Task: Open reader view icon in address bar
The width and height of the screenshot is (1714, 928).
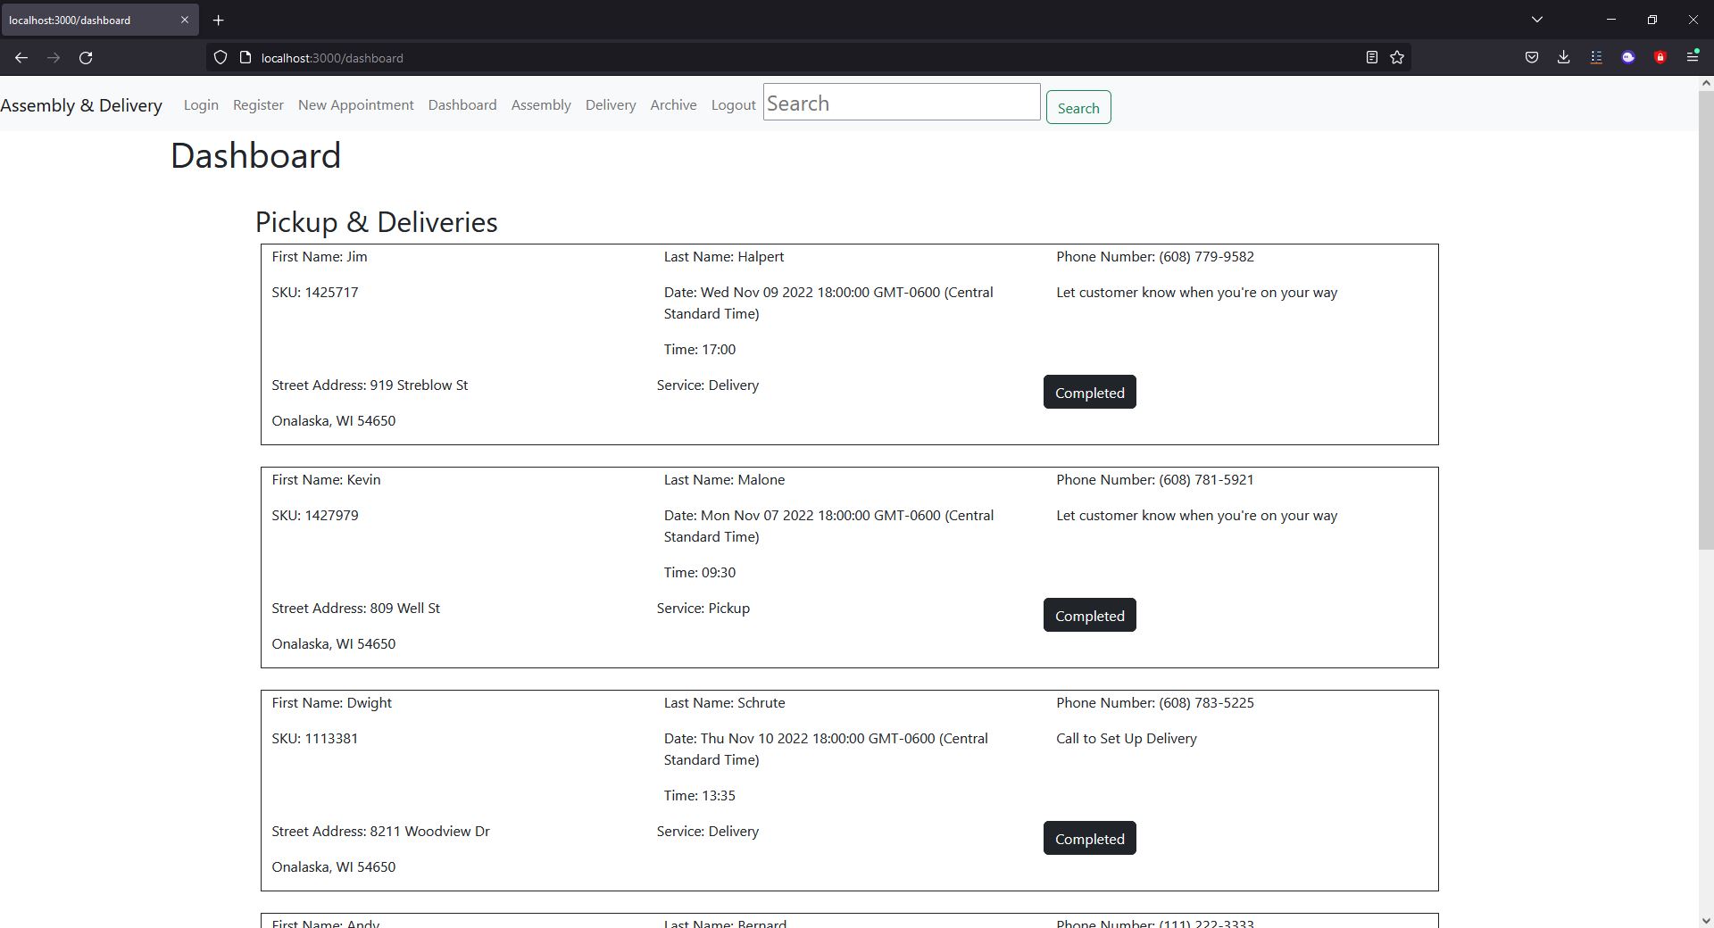Action: [x=1372, y=58]
